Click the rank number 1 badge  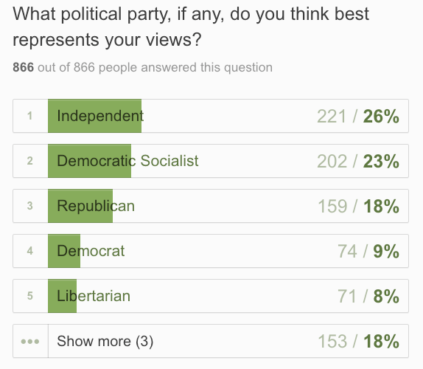30,116
